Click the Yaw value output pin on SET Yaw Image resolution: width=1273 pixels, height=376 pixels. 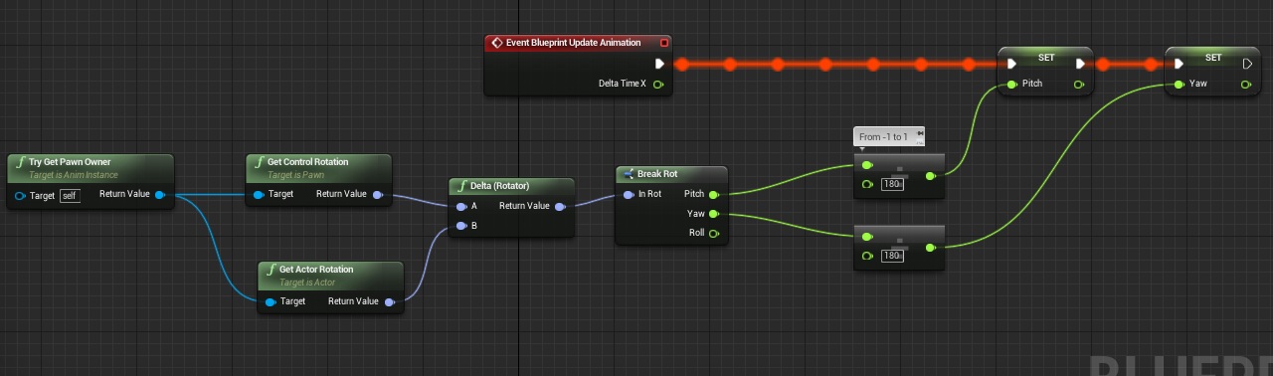pyautogui.click(x=1247, y=84)
